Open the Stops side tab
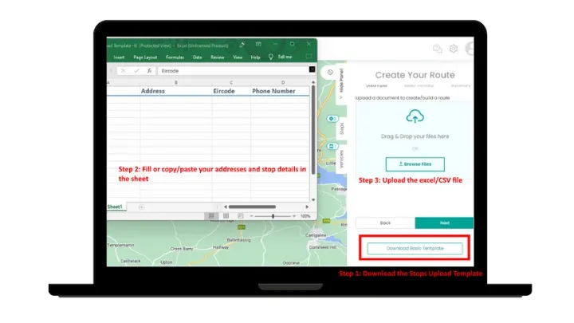The height and width of the screenshot is (323, 574). pos(342,128)
